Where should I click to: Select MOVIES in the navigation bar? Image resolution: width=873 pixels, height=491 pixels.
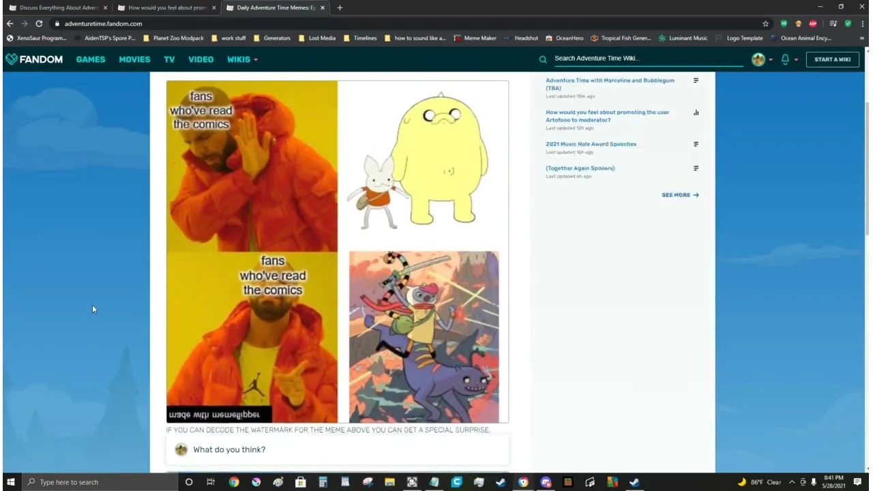(134, 59)
